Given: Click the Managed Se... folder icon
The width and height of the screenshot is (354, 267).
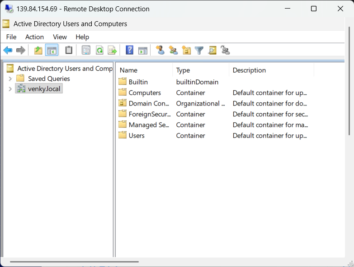Looking at the screenshot, I should click(x=123, y=124).
